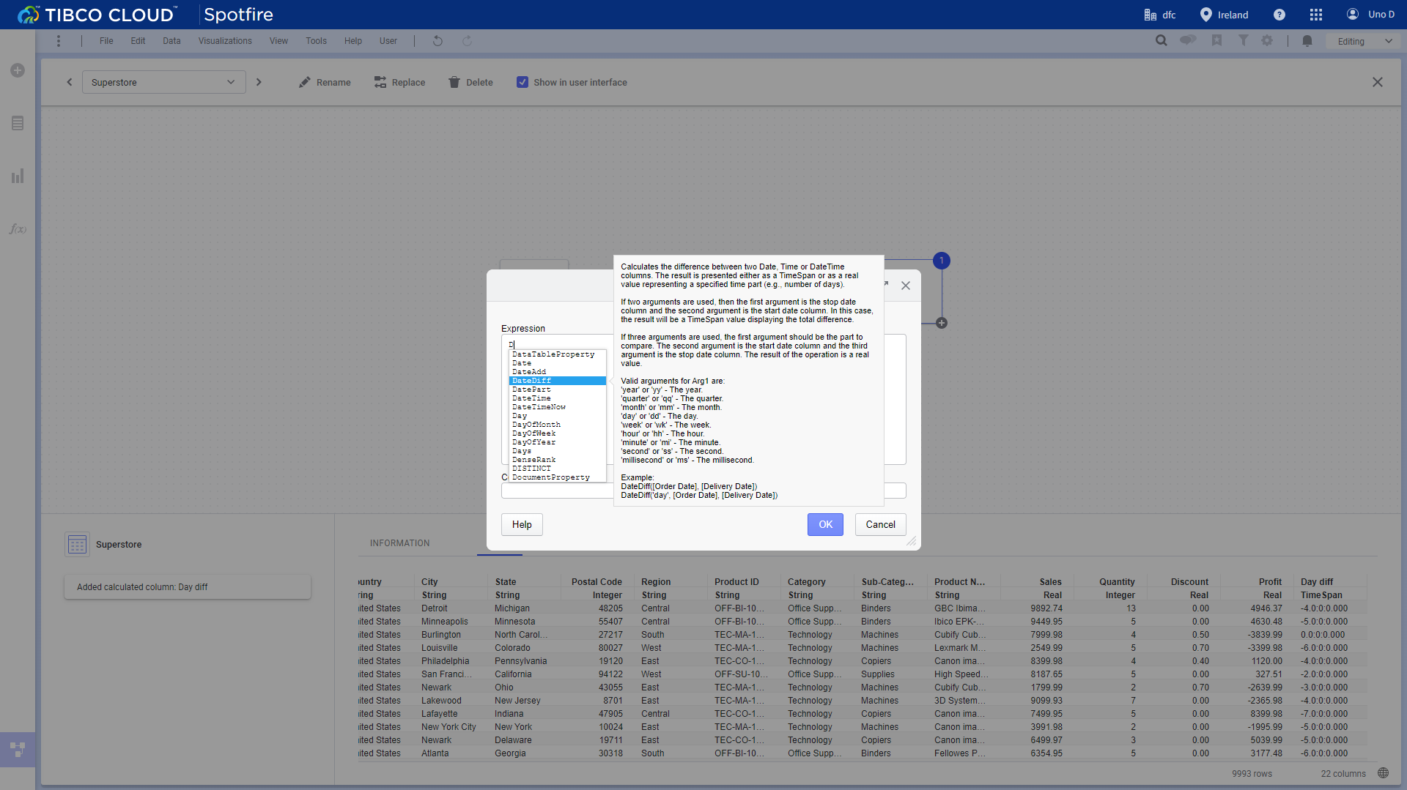Click the Ireland region location icon
1407x790 pixels.
[x=1205, y=15]
